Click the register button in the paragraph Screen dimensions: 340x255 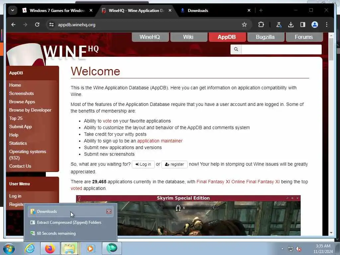tap(174, 164)
